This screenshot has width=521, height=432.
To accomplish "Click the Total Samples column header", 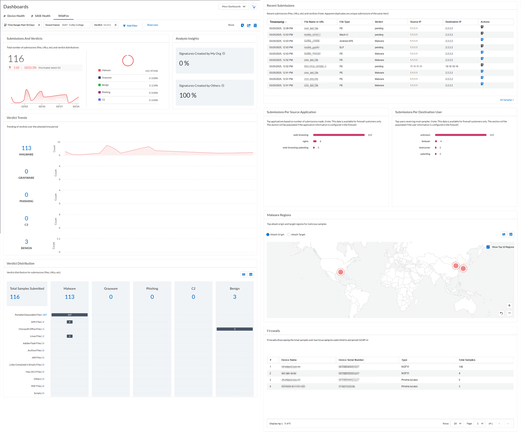I will click(x=467, y=360).
